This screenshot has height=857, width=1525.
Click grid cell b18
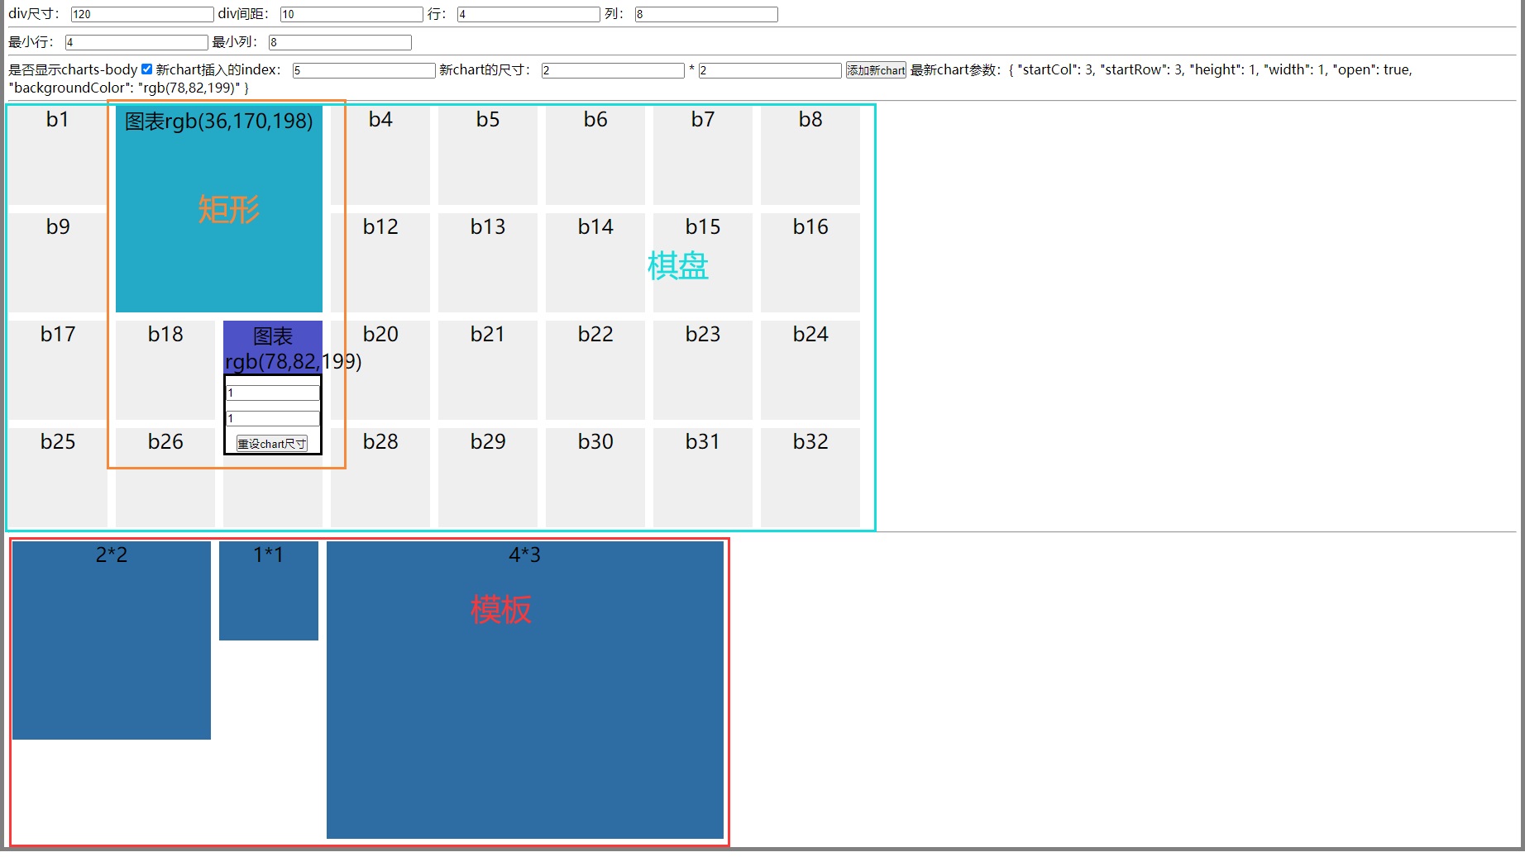click(x=165, y=370)
